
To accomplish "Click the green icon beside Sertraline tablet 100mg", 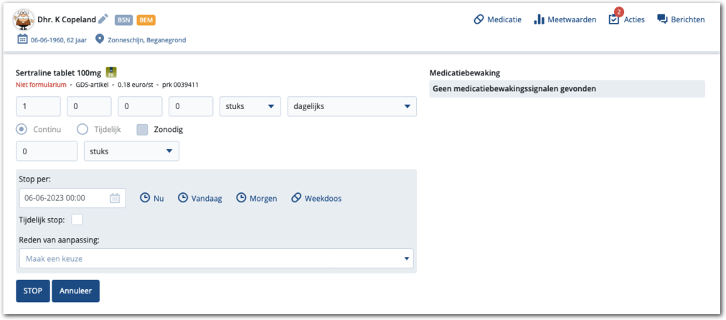I will click(x=111, y=72).
